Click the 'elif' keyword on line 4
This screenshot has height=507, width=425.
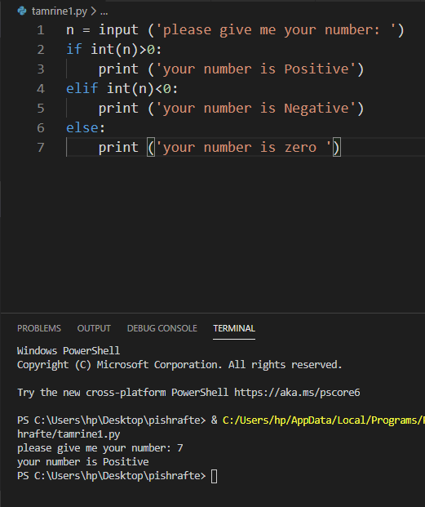pos(82,88)
